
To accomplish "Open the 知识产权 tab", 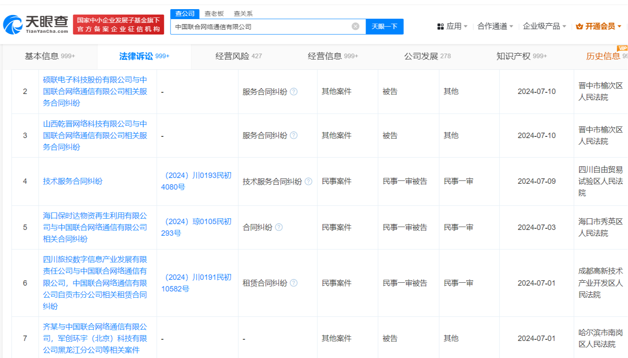I will 522,56.
